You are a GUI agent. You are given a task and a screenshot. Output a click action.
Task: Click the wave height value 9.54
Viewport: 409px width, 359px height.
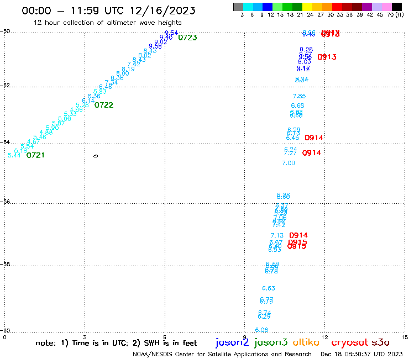click(x=171, y=33)
